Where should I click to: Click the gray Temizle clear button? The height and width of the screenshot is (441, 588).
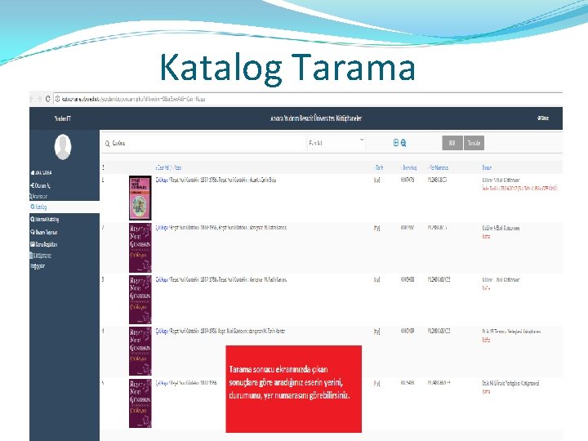474,143
